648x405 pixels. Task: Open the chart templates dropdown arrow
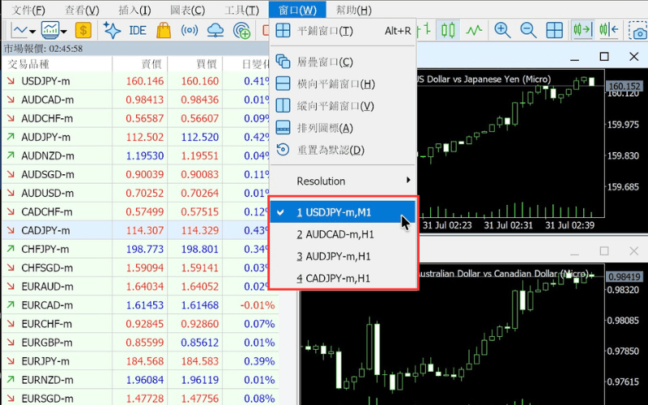[x=64, y=31]
